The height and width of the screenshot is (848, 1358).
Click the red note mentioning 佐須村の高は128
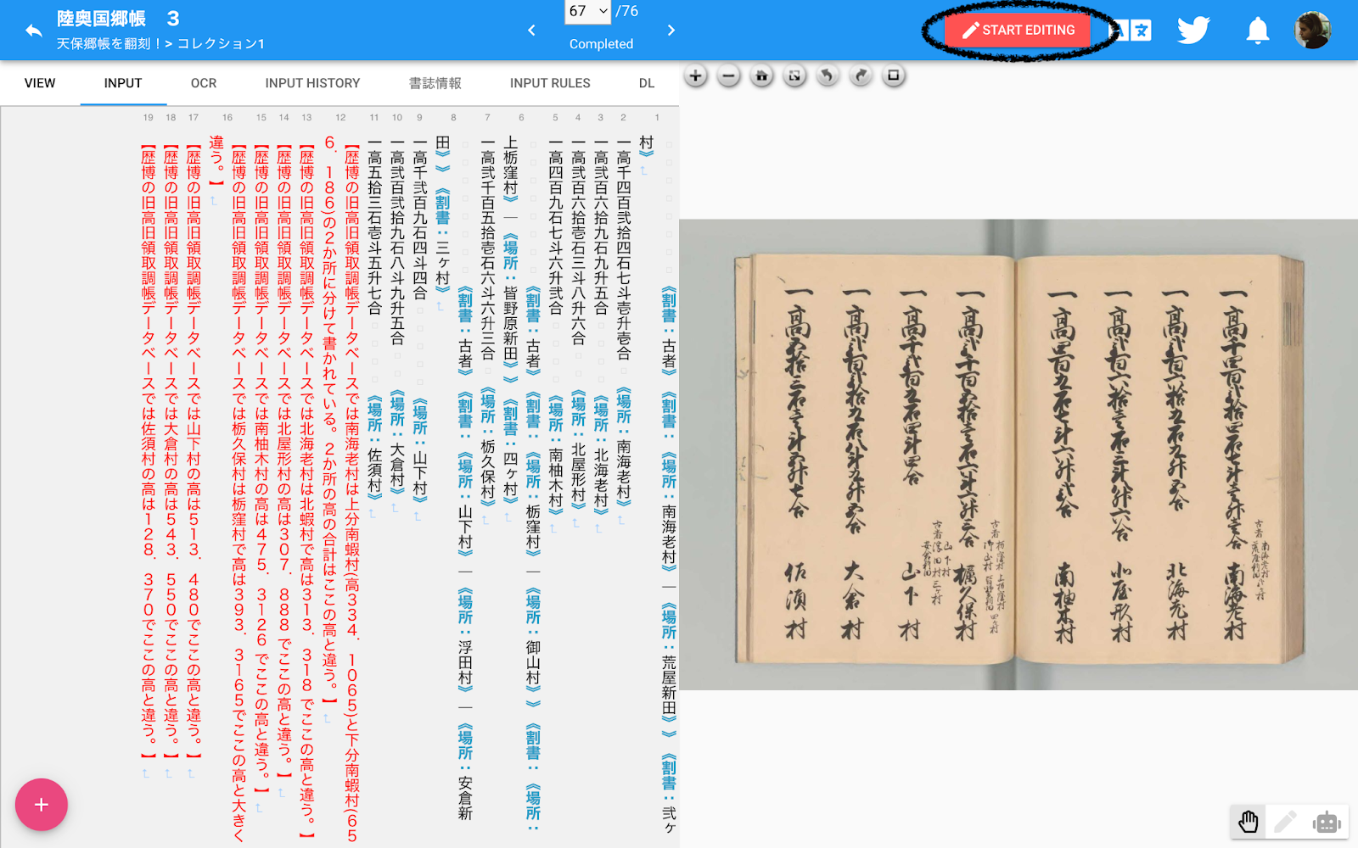pyautogui.click(x=149, y=449)
